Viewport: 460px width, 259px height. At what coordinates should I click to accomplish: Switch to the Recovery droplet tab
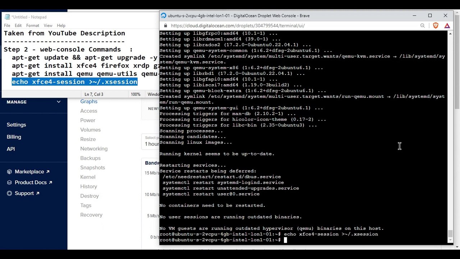click(x=91, y=215)
